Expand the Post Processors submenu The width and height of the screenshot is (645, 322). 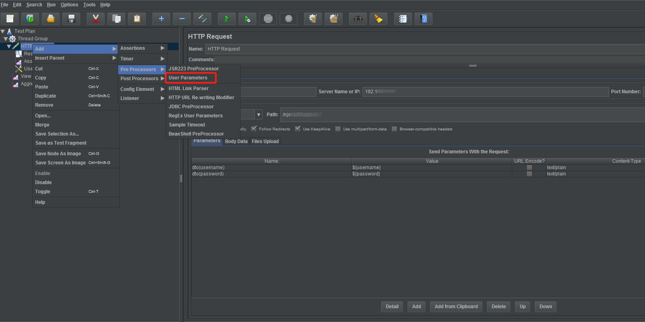pyautogui.click(x=143, y=79)
